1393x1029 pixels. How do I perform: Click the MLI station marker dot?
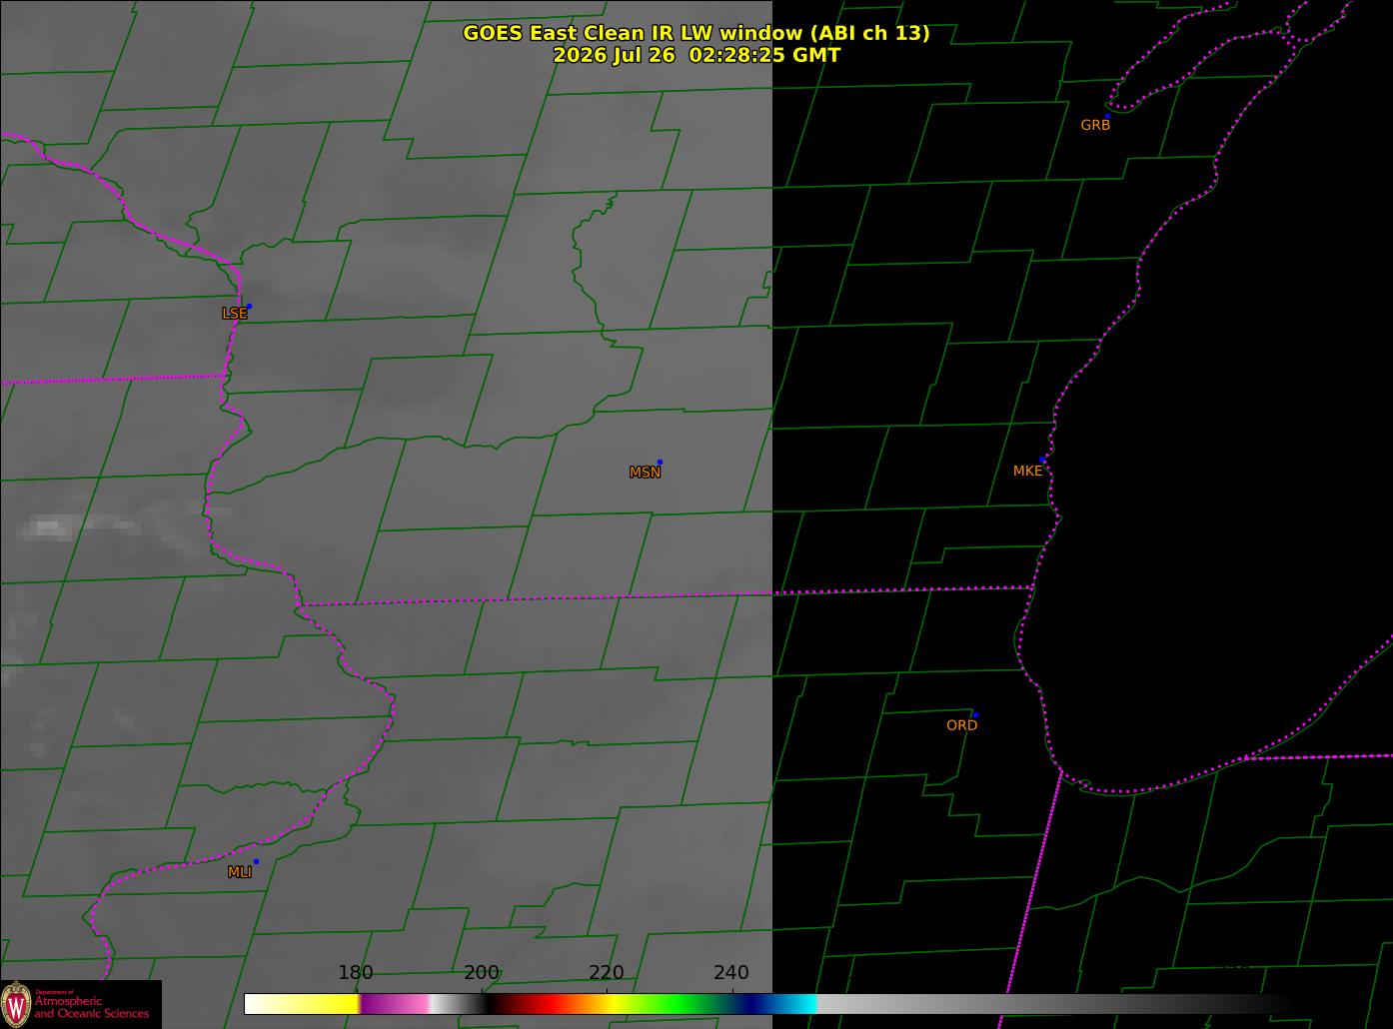point(256,861)
